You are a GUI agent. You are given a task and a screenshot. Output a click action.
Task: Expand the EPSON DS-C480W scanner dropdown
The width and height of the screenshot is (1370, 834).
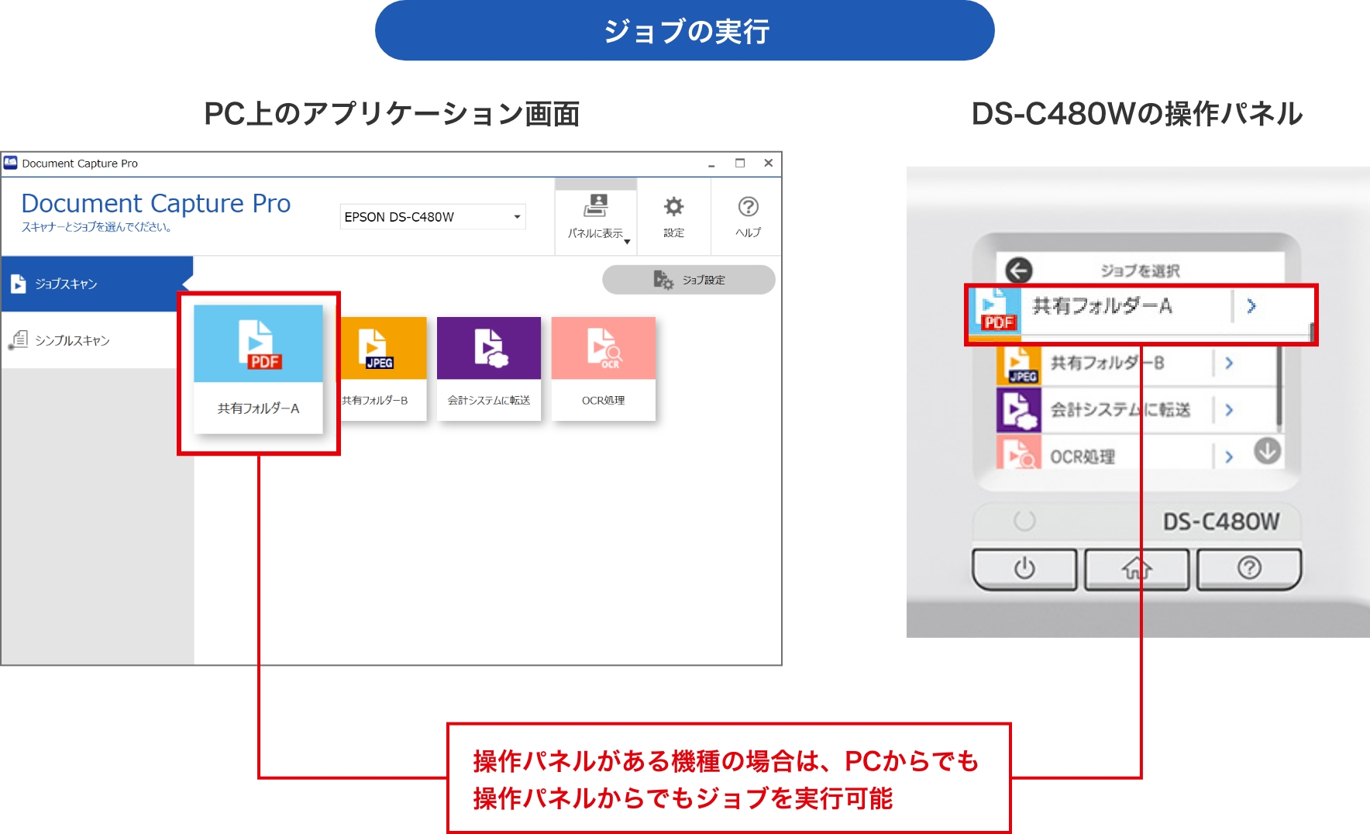pos(517,217)
